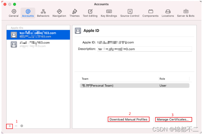Open Server & Bots preferences
Viewport: 203px width, 135px height.
point(186,13)
